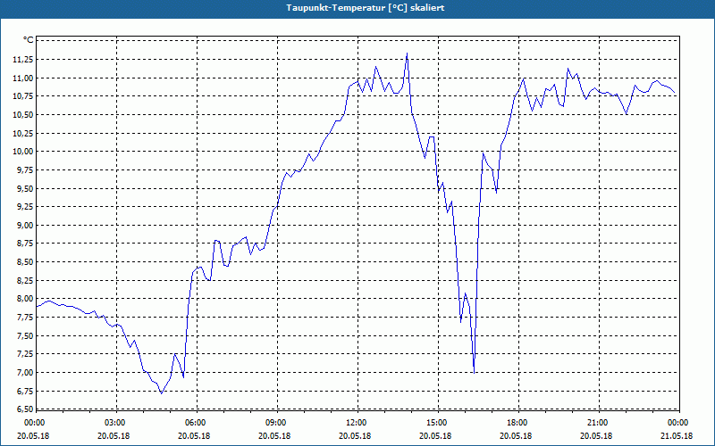
Task: Select the 11,25 y-axis value
Action: point(24,59)
